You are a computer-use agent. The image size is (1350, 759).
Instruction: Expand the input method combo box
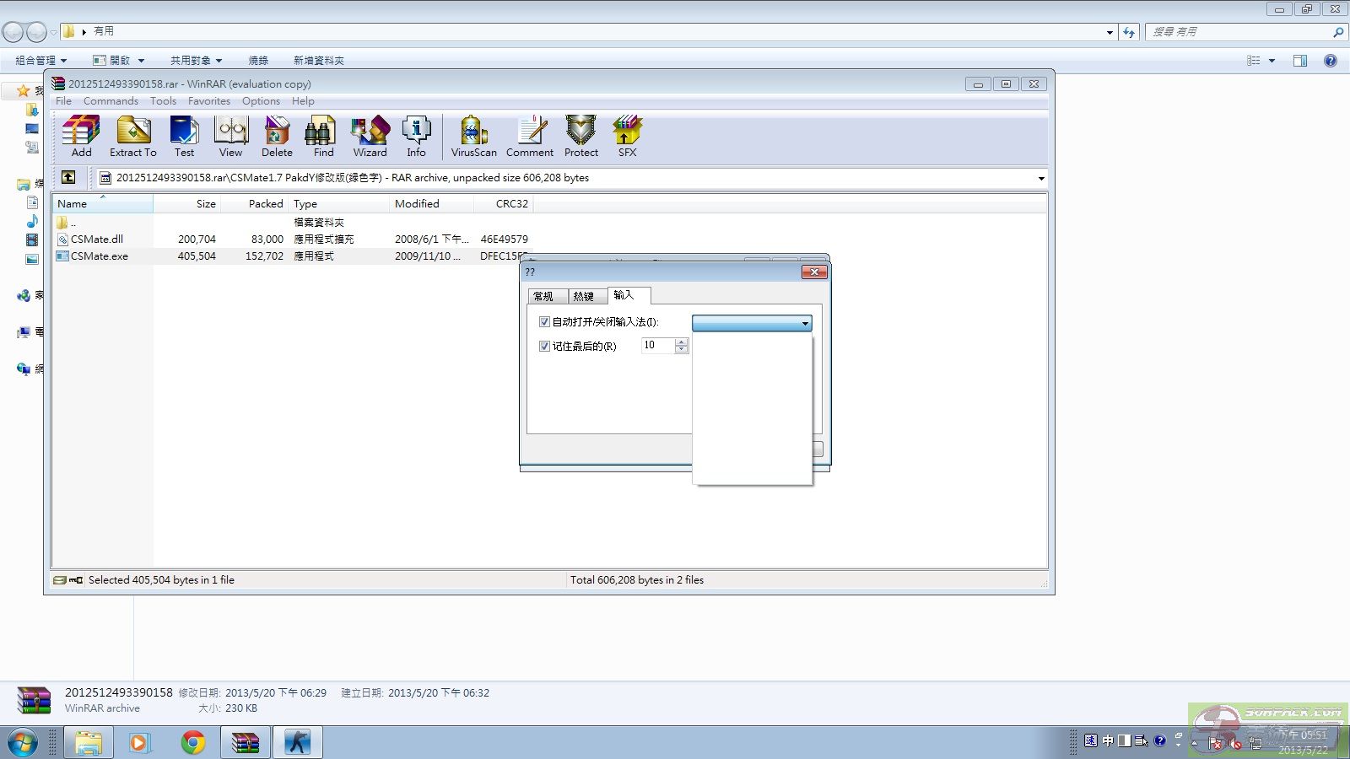coord(805,324)
